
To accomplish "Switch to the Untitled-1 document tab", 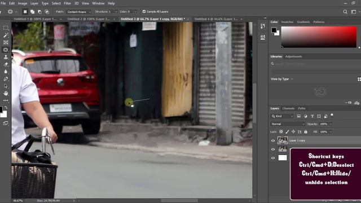I will click(x=35, y=19).
